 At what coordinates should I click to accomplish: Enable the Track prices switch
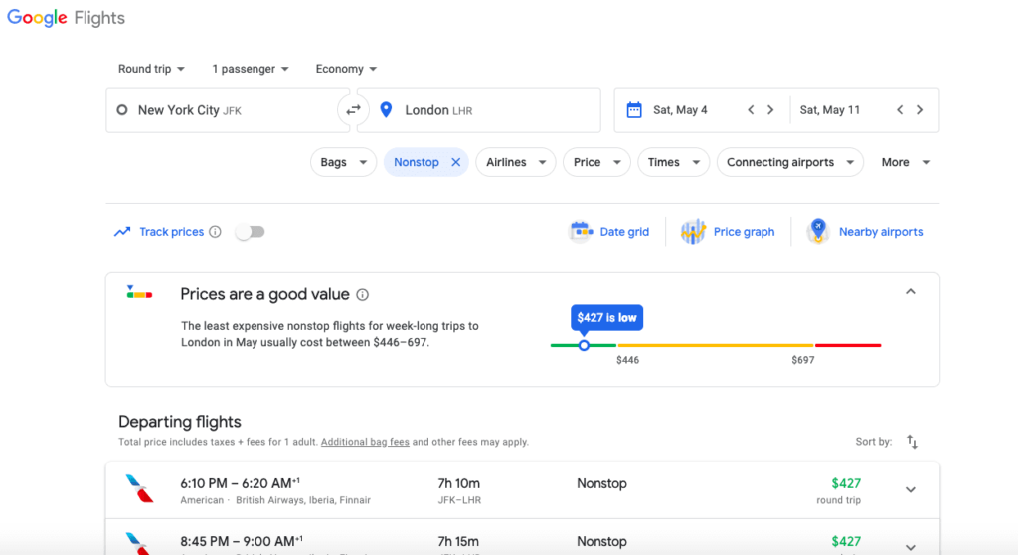(250, 232)
